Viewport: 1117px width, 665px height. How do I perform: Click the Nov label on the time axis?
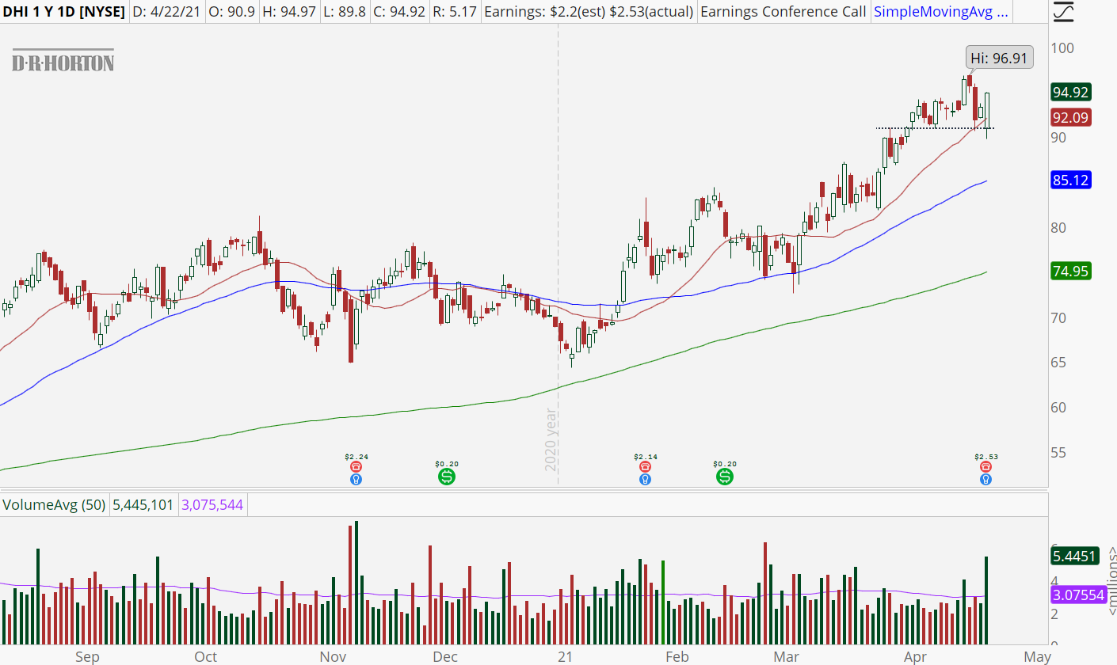[332, 656]
